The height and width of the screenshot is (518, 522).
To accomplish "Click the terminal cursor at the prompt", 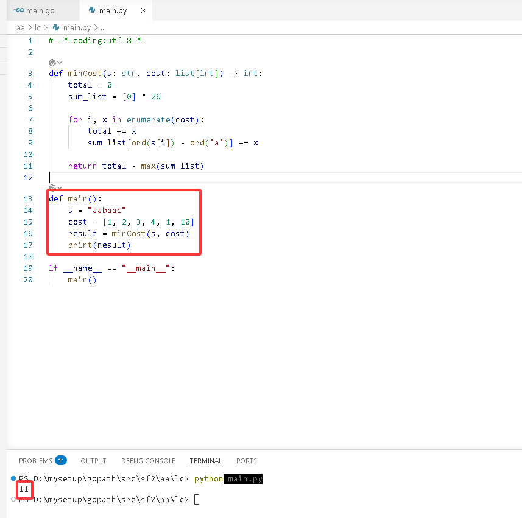I will [x=197, y=499].
